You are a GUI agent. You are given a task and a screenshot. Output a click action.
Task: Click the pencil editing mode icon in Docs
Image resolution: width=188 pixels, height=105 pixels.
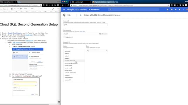coord(53,9)
